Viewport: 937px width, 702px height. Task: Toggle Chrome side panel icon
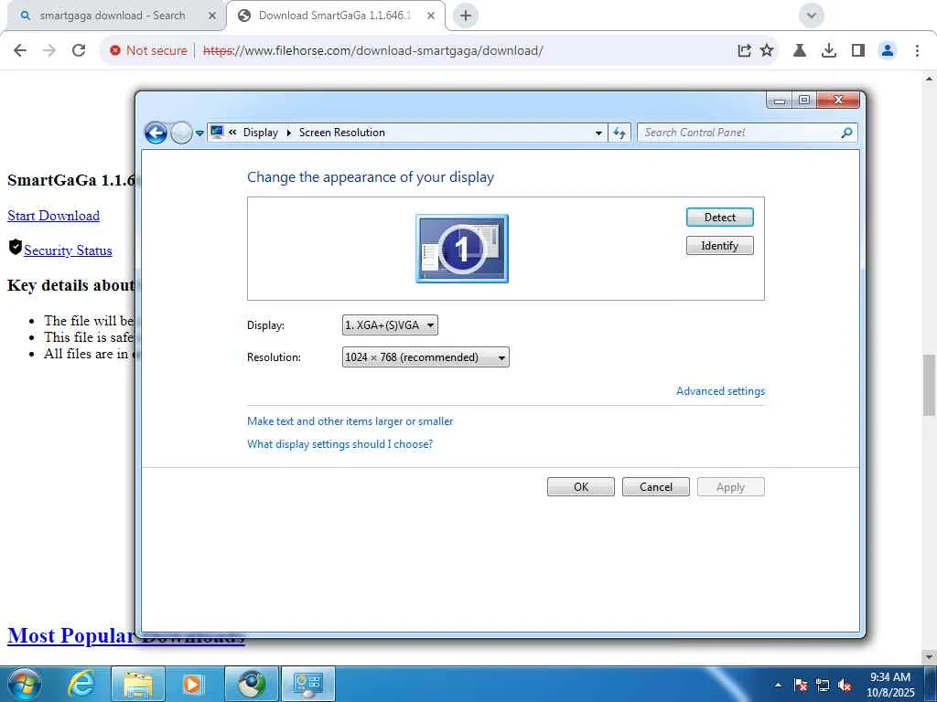pos(858,50)
